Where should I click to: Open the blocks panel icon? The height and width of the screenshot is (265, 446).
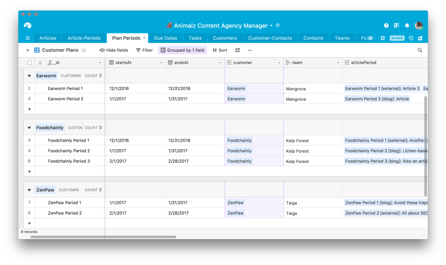pos(420,38)
